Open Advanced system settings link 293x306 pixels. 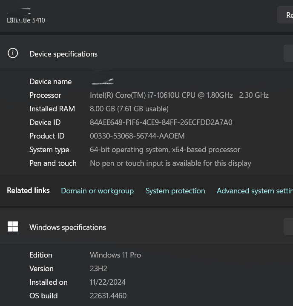[255, 191]
